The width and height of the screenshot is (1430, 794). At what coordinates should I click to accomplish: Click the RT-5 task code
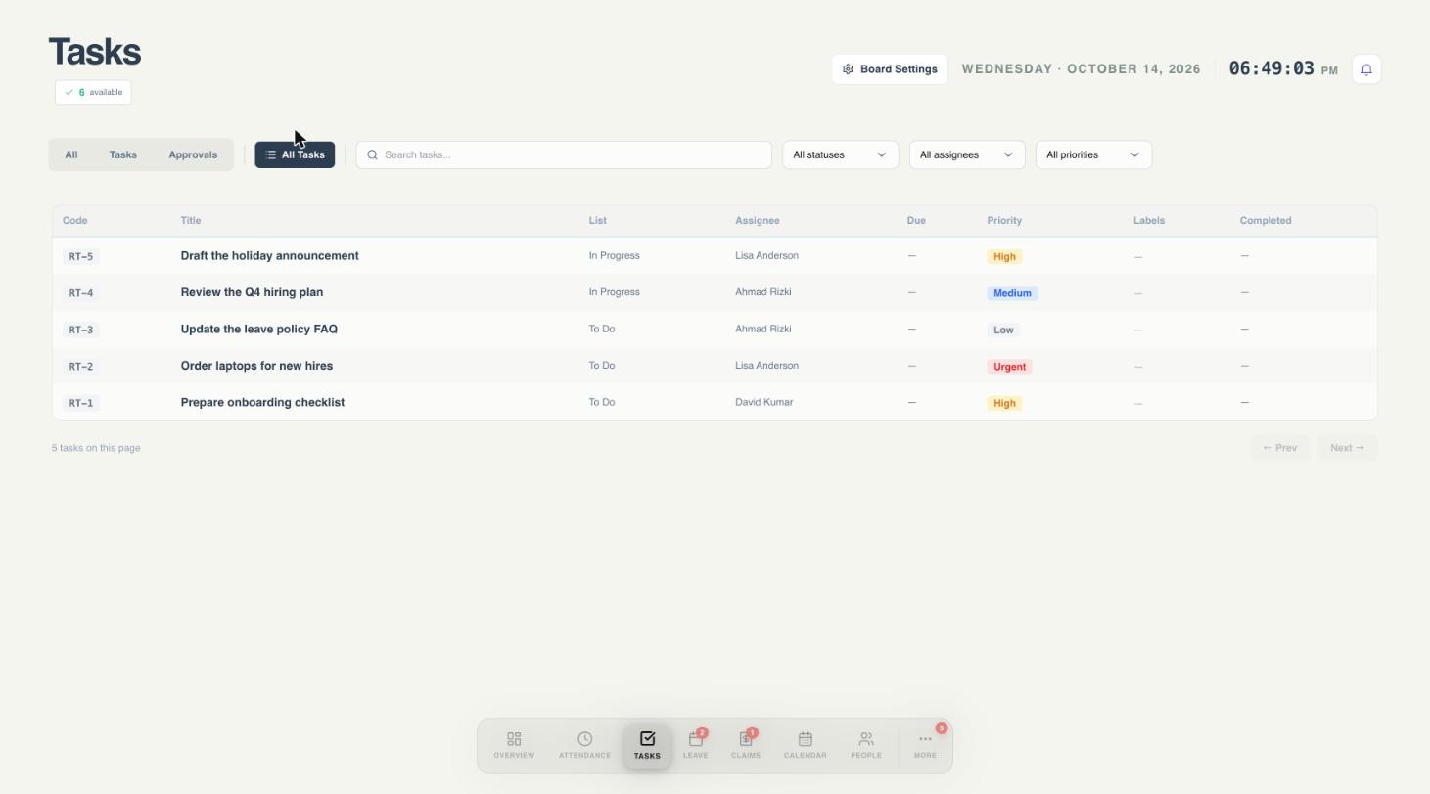pos(81,257)
